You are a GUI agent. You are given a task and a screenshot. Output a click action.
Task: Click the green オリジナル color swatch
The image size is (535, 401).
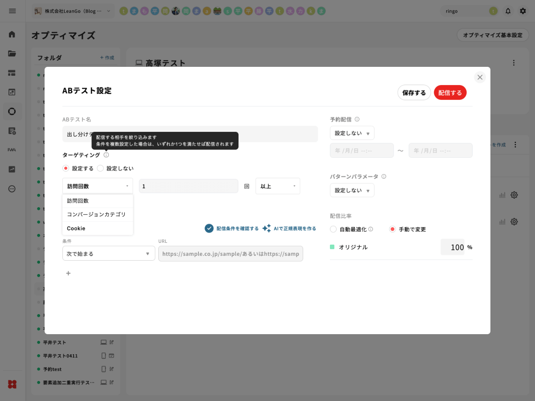(332, 247)
